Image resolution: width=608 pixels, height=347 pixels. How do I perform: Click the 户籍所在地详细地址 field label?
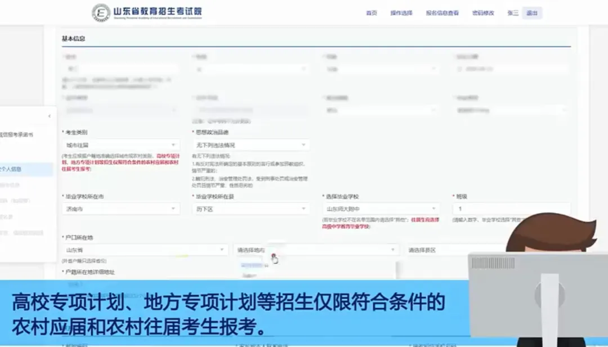coord(90,272)
